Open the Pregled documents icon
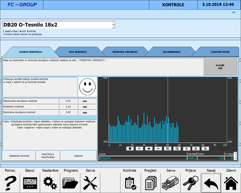The image size is (241, 193). 150,183
